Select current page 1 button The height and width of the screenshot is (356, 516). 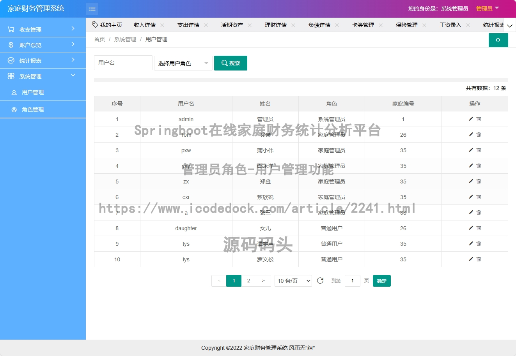(x=234, y=280)
